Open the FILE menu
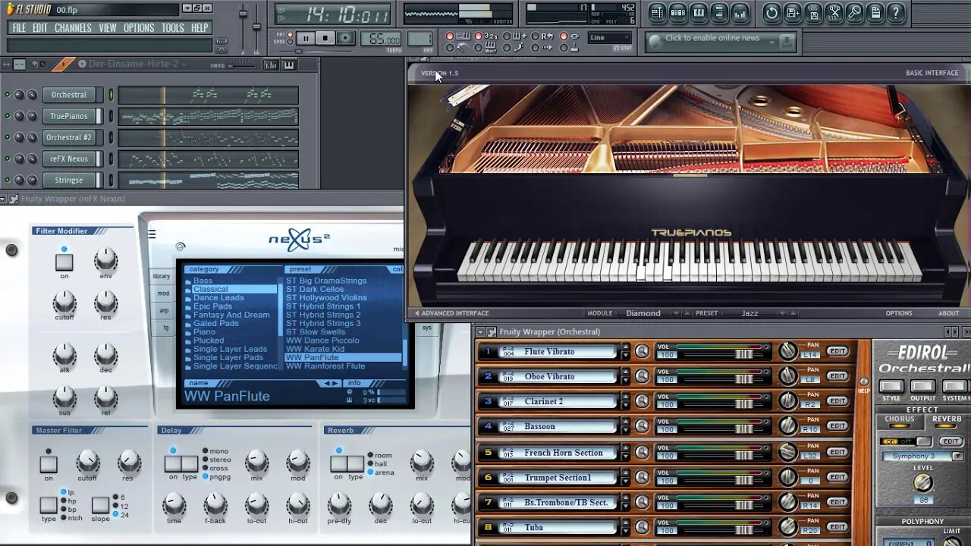The width and height of the screenshot is (971, 546). 19,28
